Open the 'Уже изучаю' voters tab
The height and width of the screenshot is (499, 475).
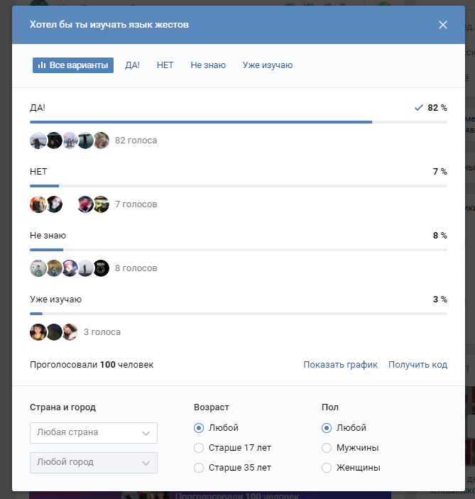(267, 65)
